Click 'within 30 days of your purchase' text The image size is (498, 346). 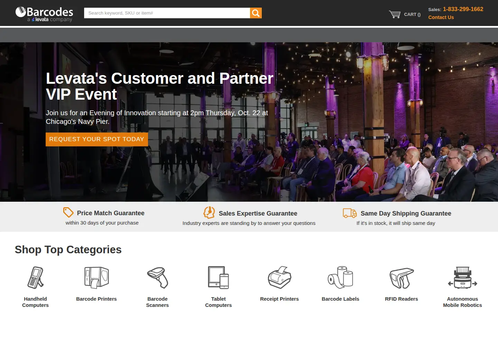click(x=102, y=223)
